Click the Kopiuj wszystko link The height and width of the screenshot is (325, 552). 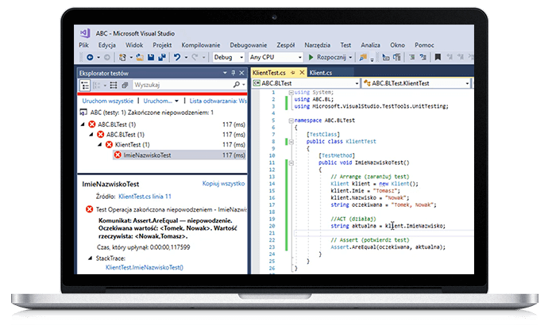click(222, 183)
